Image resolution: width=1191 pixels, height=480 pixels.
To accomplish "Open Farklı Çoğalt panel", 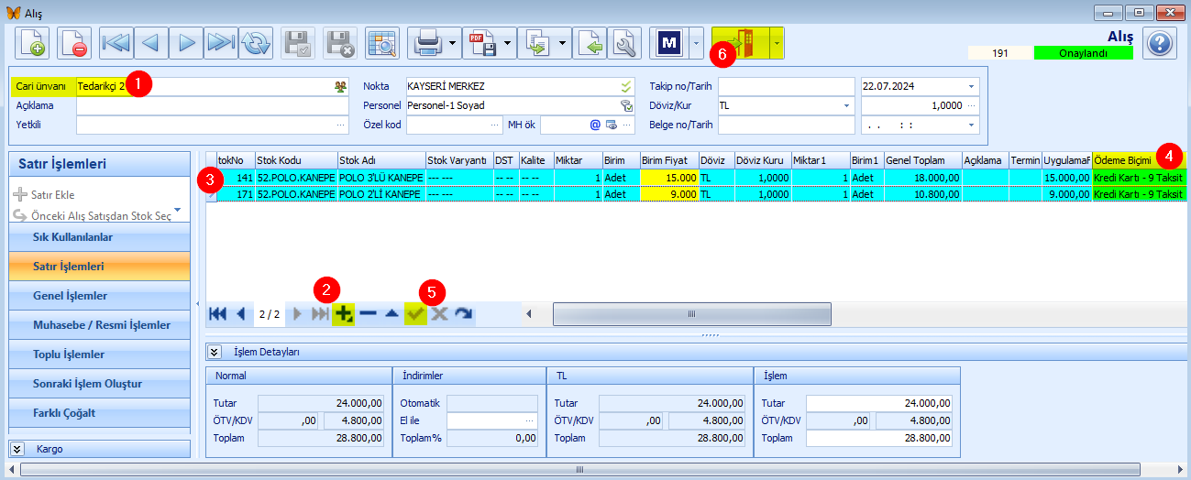I will (x=99, y=413).
